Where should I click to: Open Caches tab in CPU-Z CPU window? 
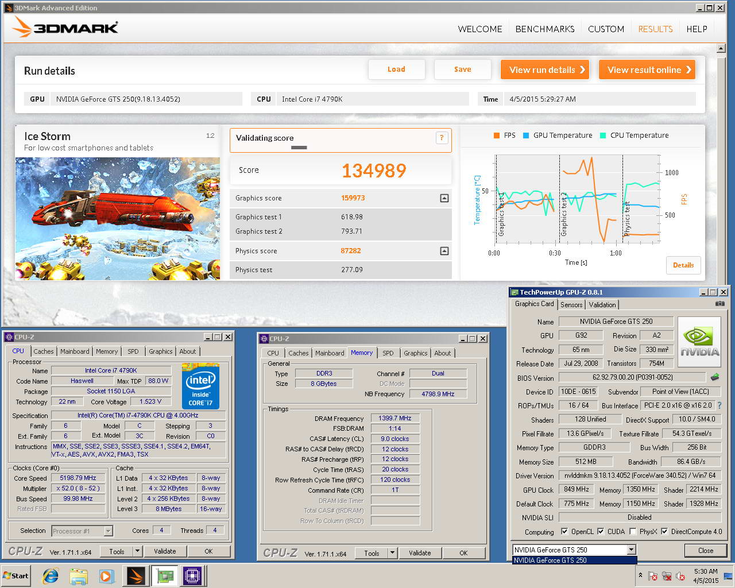[x=43, y=351]
